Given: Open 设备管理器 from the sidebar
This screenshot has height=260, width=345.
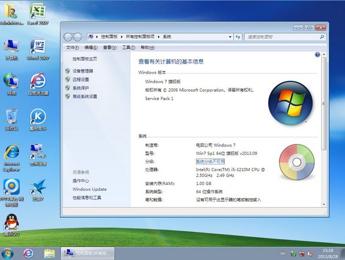Looking at the screenshot, I should point(83,71).
